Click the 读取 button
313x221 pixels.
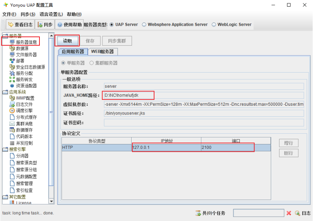coord(67,41)
